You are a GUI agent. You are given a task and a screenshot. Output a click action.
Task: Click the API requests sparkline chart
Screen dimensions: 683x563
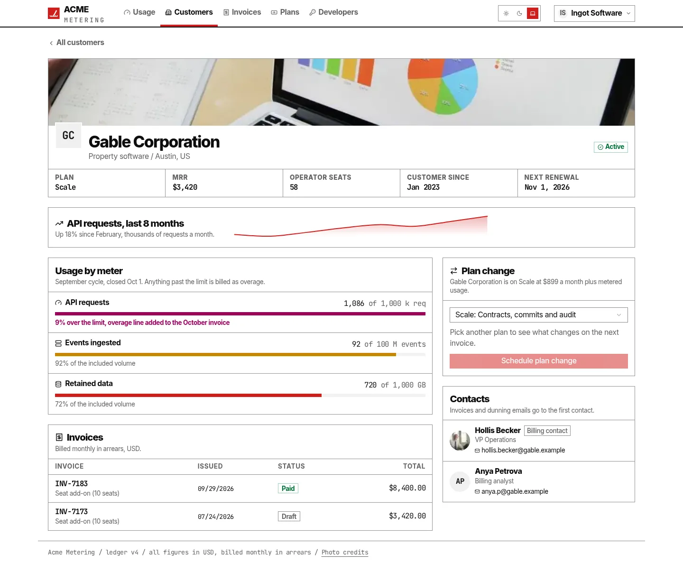(360, 226)
